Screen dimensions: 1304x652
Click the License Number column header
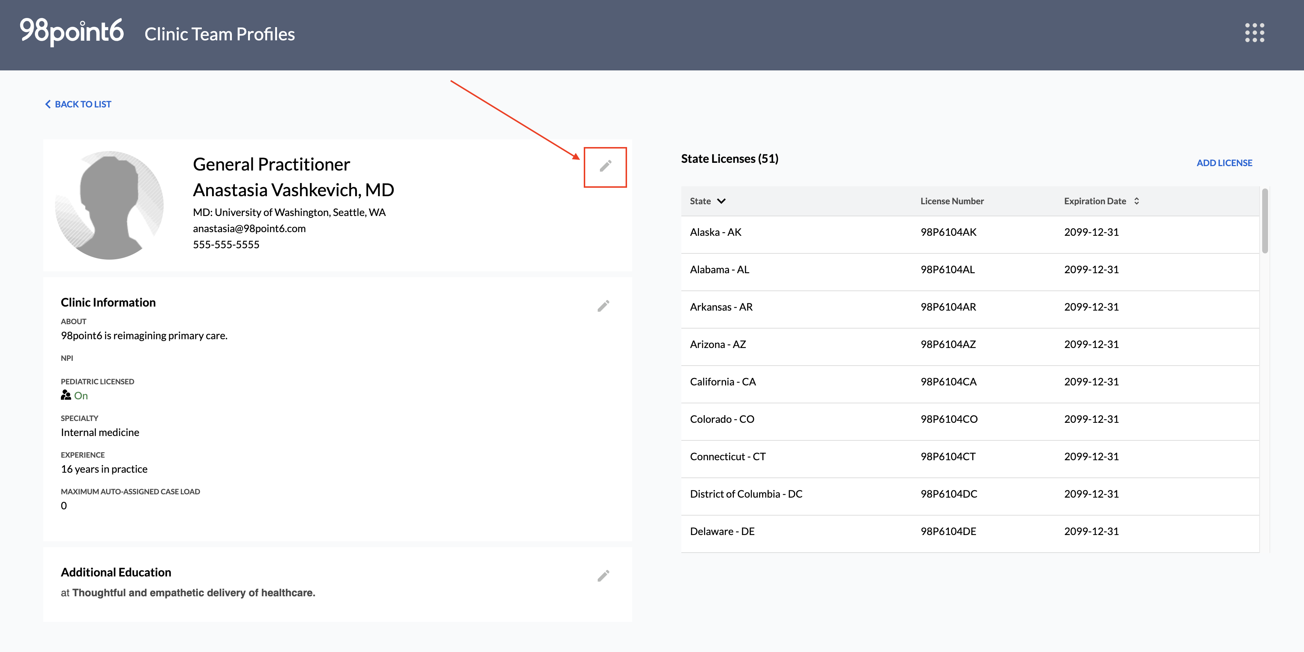click(x=952, y=201)
